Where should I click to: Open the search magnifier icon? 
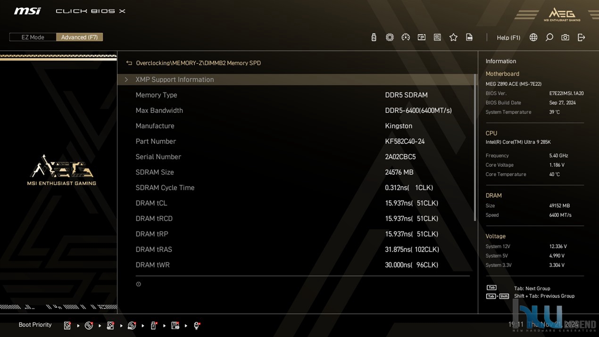click(549, 37)
